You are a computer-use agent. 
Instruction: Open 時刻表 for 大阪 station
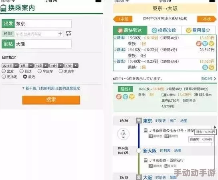point(161,178)
